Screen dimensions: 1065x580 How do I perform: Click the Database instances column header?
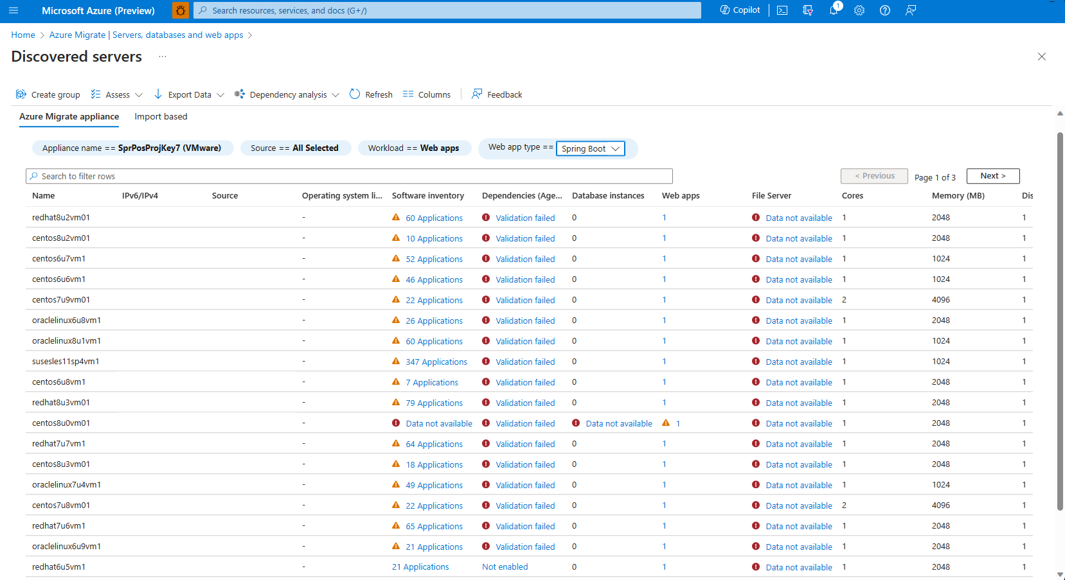[608, 195]
